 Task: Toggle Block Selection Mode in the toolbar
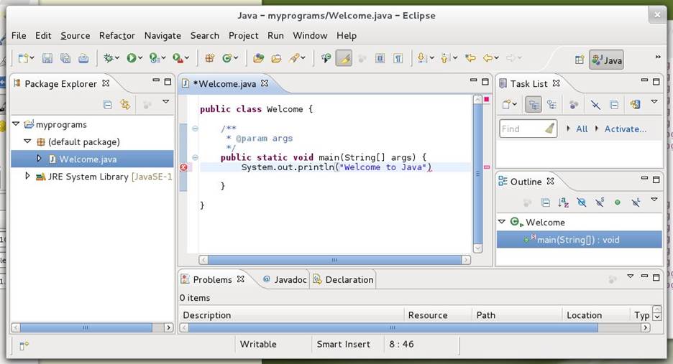pos(380,58)
